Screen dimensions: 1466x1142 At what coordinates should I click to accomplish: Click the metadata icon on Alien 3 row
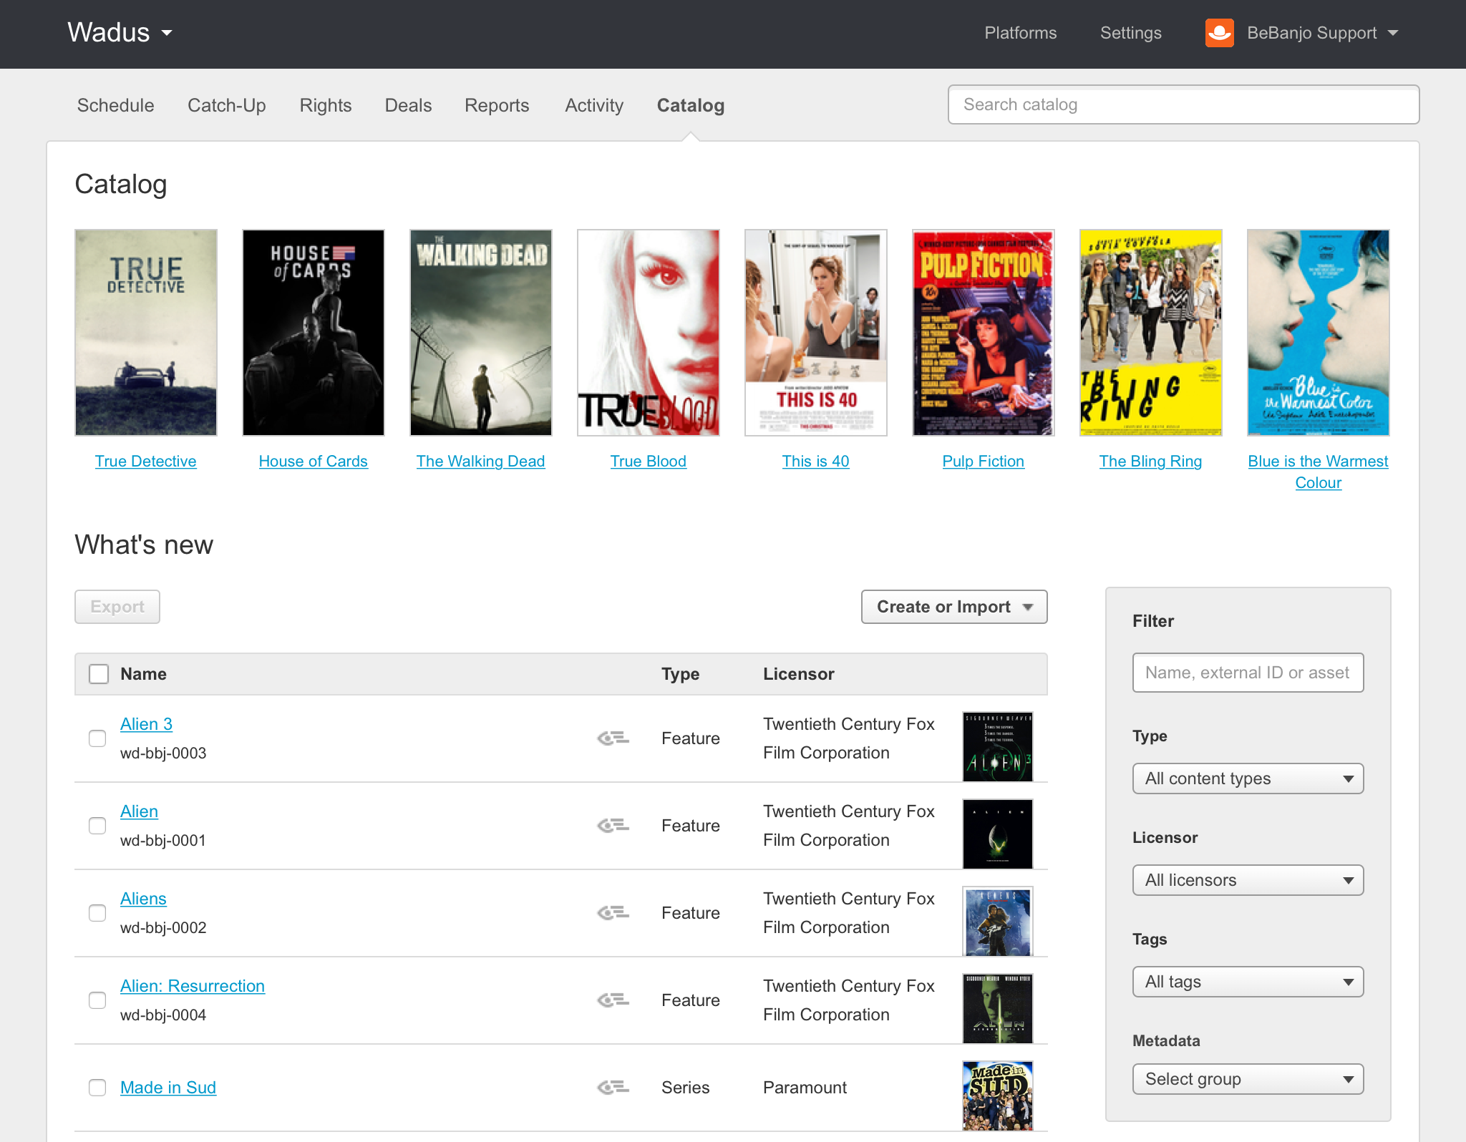point(613,738)
